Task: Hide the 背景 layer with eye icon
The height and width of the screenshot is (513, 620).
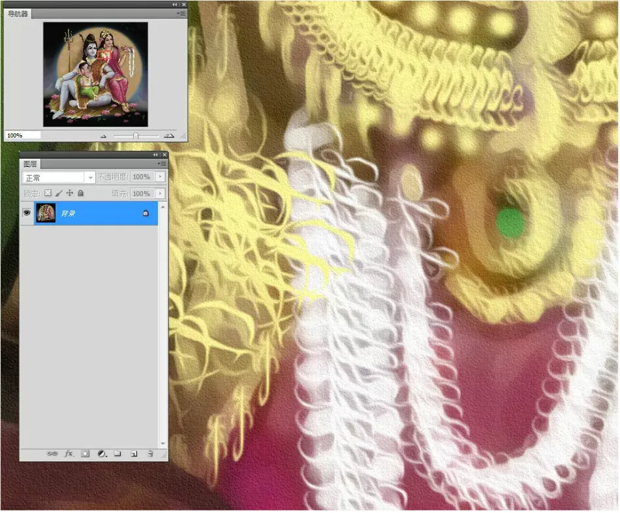Action: coord(27,213)
